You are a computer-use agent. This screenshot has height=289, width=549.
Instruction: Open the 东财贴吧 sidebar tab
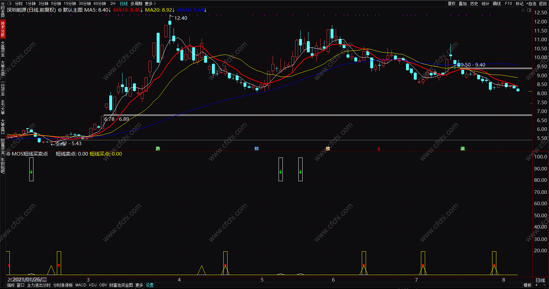[3, 166]
